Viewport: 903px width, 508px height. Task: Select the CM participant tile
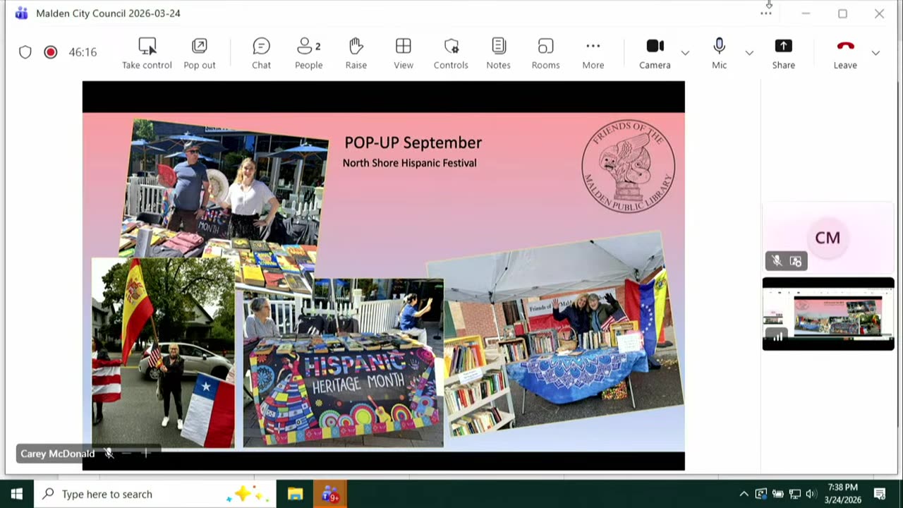(828, 238)
